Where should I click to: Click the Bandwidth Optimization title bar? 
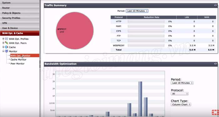(131, 64)
